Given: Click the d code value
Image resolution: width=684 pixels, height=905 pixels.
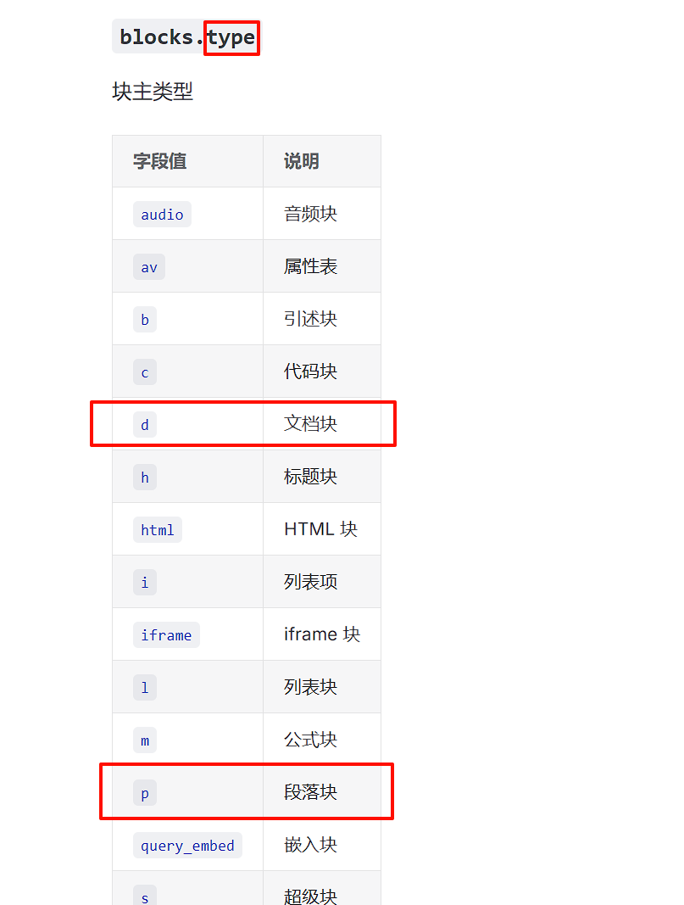Looking at the screenshot, I should pyautogui.click(x=145, y=425).
